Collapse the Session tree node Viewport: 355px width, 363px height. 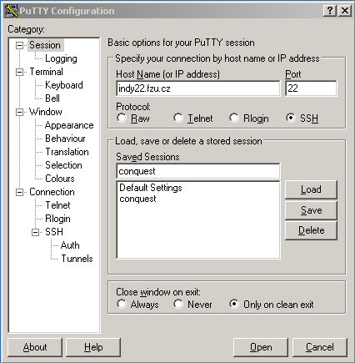tap(19, 45)
